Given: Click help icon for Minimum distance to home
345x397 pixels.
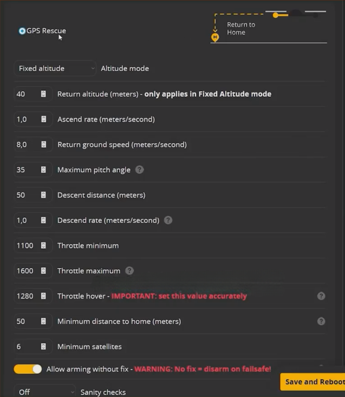Looking at the screenshot, I should pyautogui.click(x=321, y=321).
